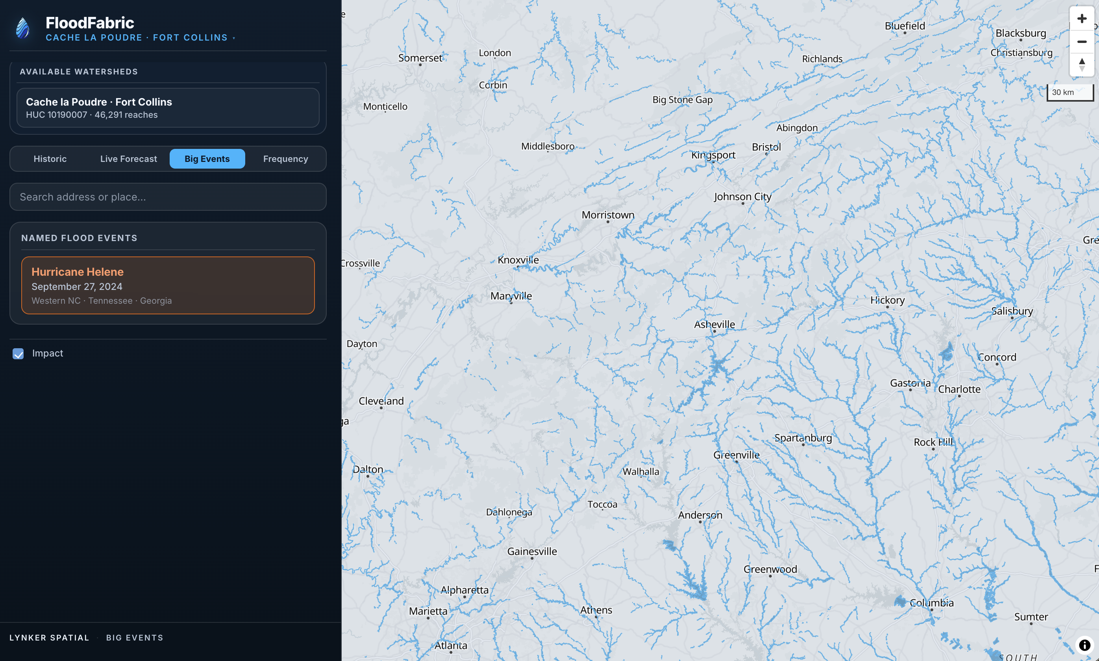The height and width of the screenshot is (661, 1099).
Task: Click the Dalton label on map
Action: [x=368, y=469]
